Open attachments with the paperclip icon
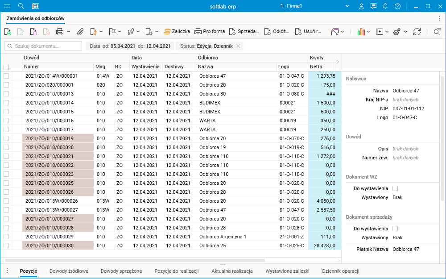 (x=80, y=32)
